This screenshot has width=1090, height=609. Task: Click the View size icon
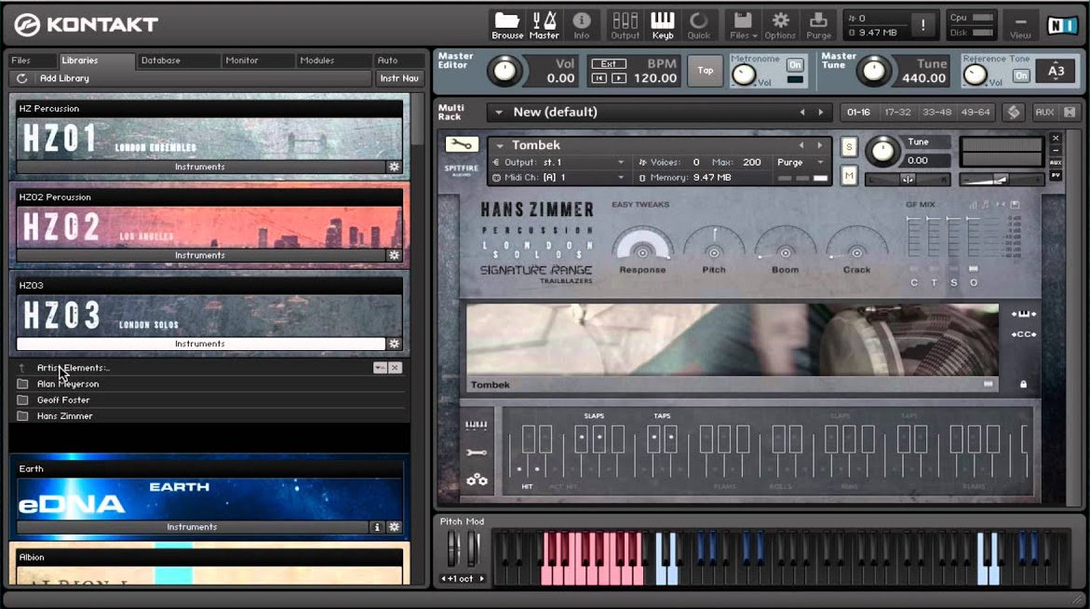1020,26
